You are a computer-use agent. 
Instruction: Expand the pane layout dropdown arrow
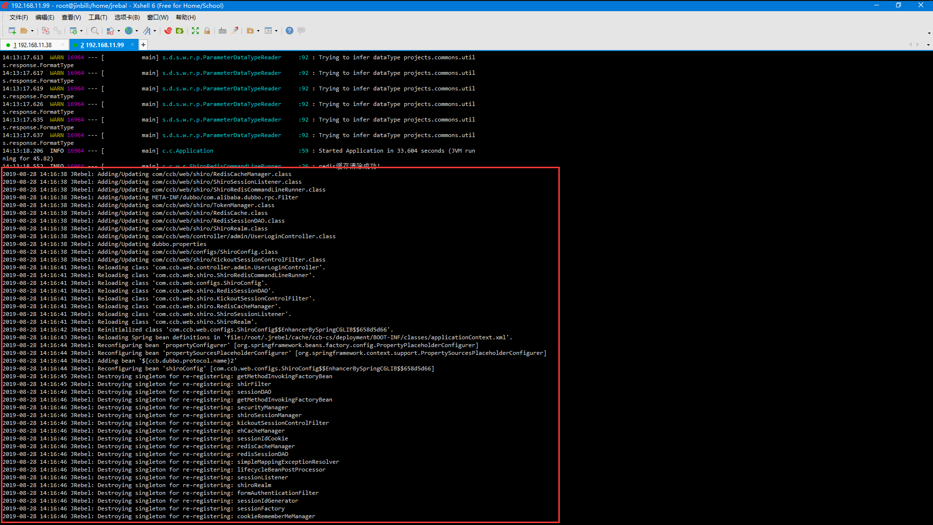[x=276, y=31]
